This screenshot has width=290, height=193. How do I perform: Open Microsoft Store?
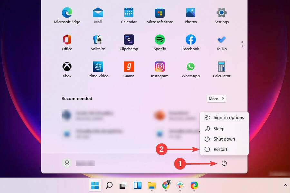(160, 16)
